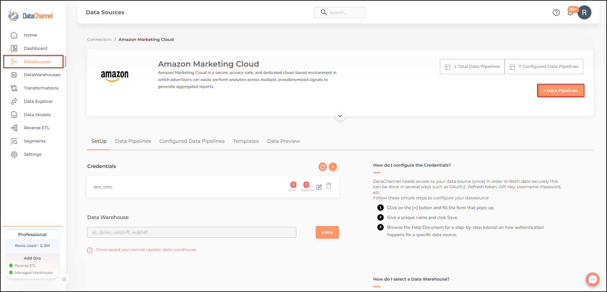The image size is (607, 292).
Task: Click the Data Explorer icon
Action: 14,101
